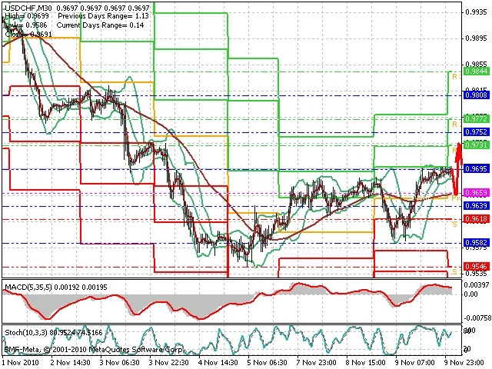Select the MACD(5,35,5) indicator label
This screenshot has height=369, width=492.
29,287
